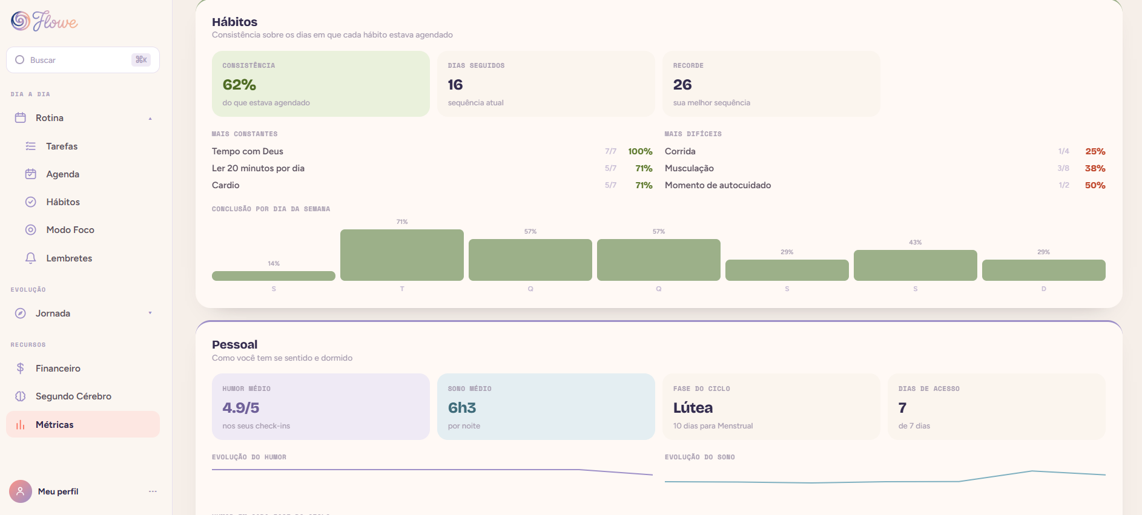
Task: Click the 'Ler 20 minutos por dia' row
Action: (x=432, y=168)
